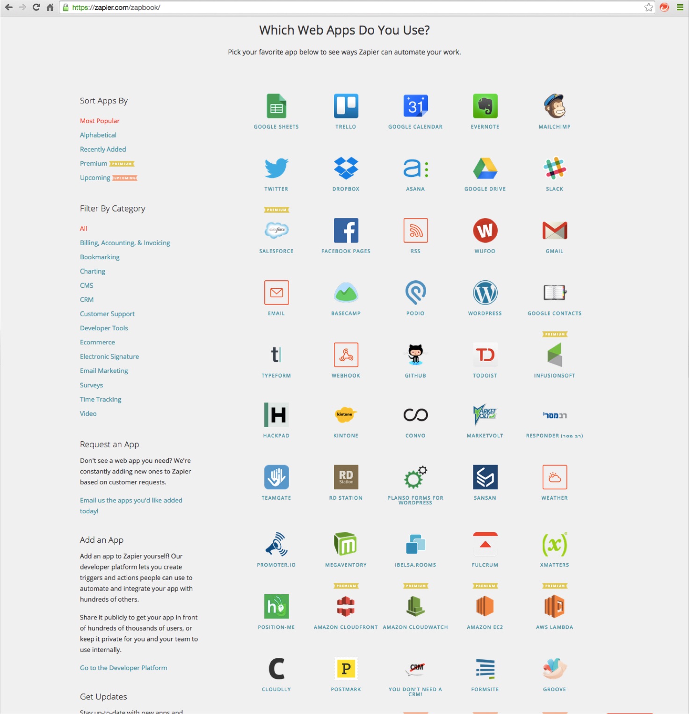Select the Trello app icon
Screen dimensions: 689x714
point(346,106)
